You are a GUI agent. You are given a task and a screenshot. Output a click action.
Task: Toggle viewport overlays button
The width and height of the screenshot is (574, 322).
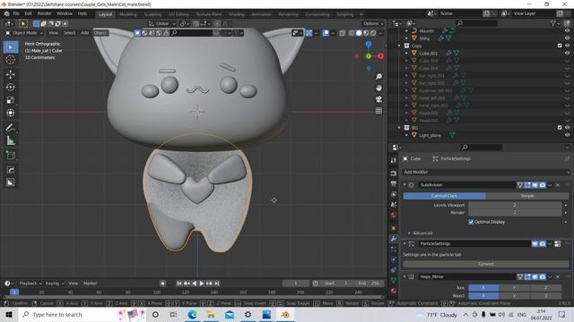tap(326, 33)
